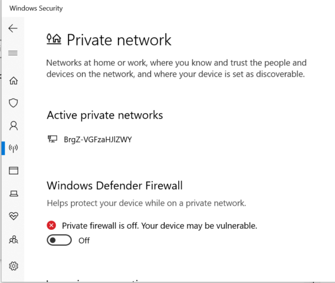Click the red firewall-off warning icon
335x283 pixels.
coord(51,225)
